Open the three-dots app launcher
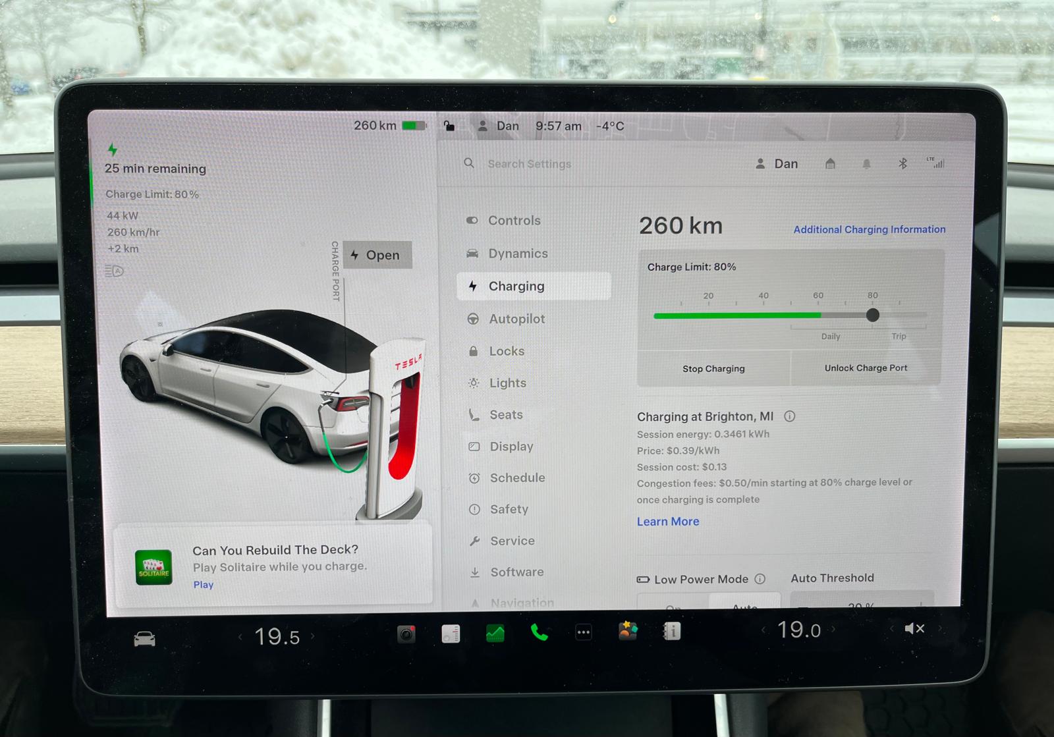 pos(583,632)
